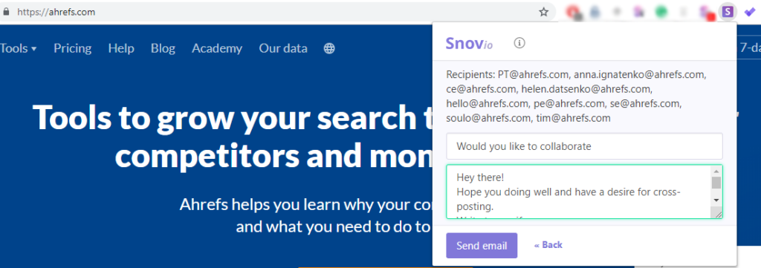The image size is (761, 268).
Task: Open the globe language selector icon
Action: (x=329, y=48)
